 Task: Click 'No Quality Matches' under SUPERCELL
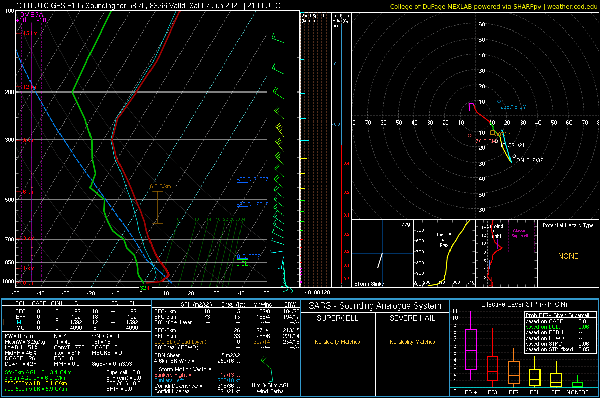tap(338, 342)
